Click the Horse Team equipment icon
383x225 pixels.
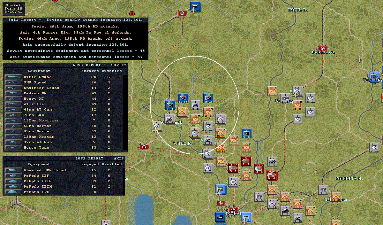pyautogui.click(x=13, y=147)
